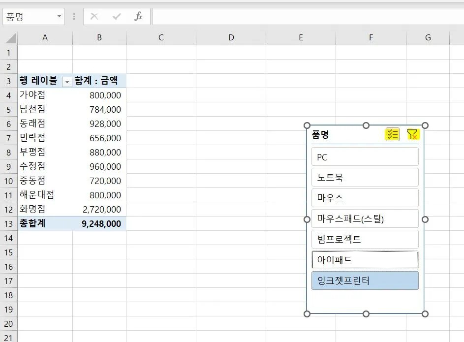Click the slicer top-middle resize handle

[366, 125]
